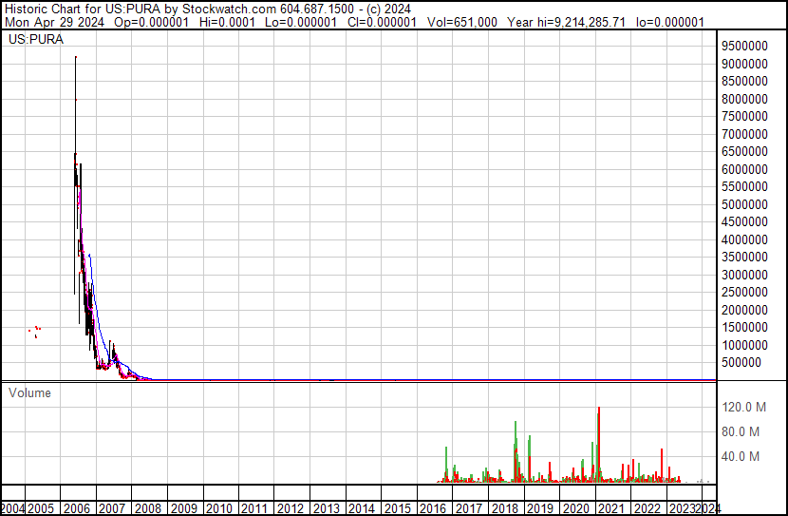
Task: Select year 2012 on the time axis
Action: (291, 508)
